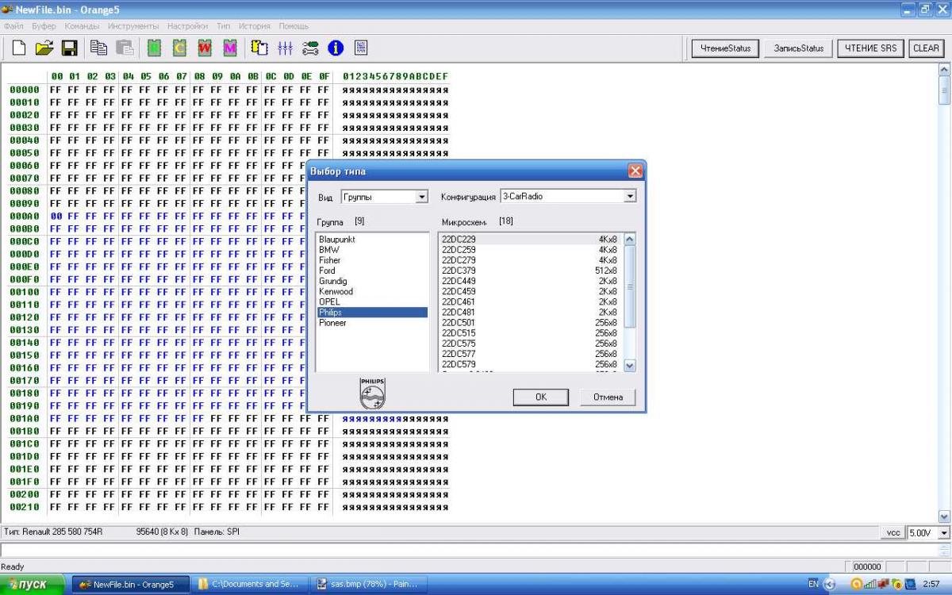
Task: Open the sliders settings toolbar icon
Action: [285, 48]
